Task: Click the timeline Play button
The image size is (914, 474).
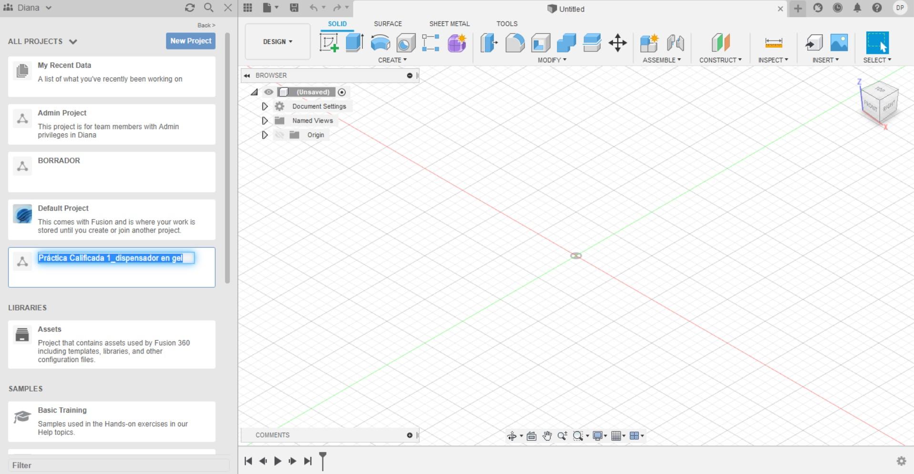Action: 277,461
